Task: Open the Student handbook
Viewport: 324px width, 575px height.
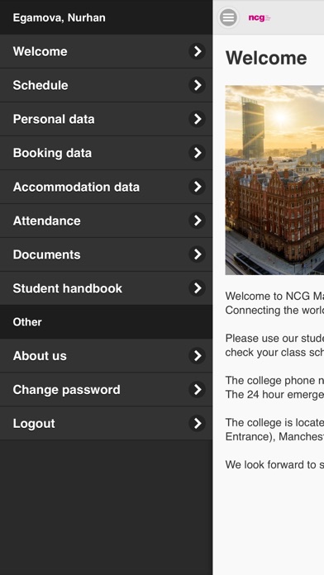Action: [x=106, y=288]
